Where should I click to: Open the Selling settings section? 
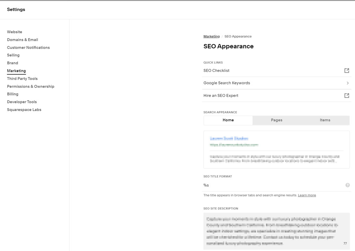click(13, 55)
